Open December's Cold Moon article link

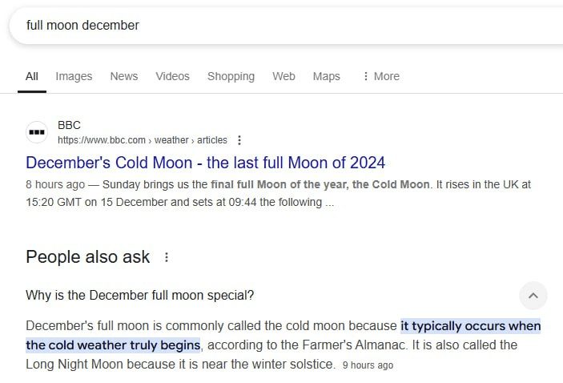[205, 163]
